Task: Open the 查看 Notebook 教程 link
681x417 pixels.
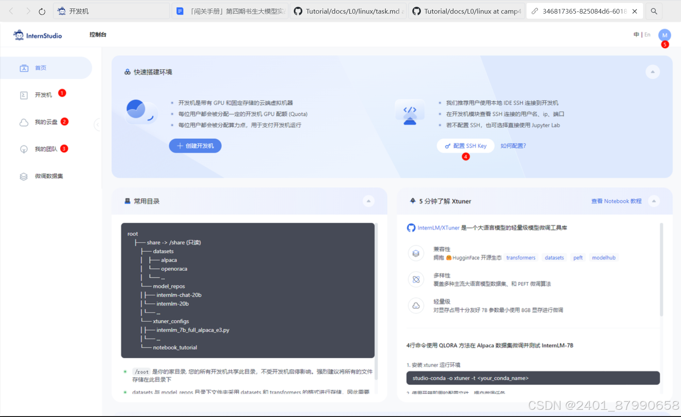Action: click(616, 201)
